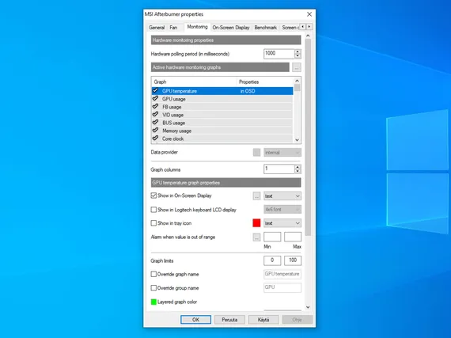Toggle the GPU temperature graph checkmark

pyautogui.click(x=155, y=90)
